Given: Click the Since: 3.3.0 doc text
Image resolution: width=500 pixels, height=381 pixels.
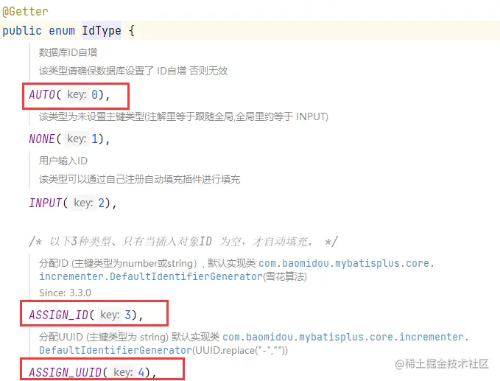Looking at the screenshot, I should (65, 293).
